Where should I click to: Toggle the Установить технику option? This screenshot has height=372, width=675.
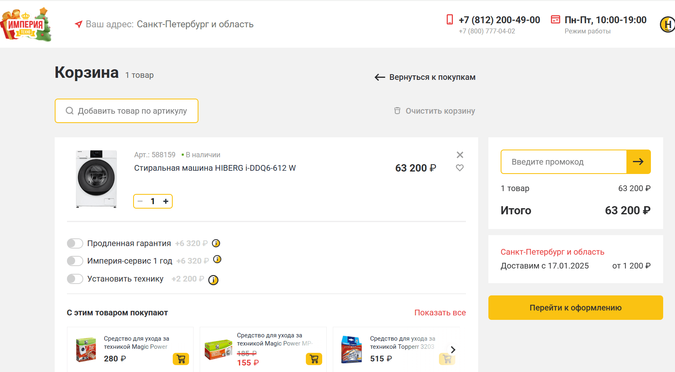tap(75, 279)
